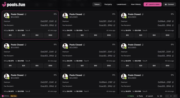Select 0x99e4...016f address in the 43 mins ago card
The width and height of the screenshot is (180, 98).
[x=106, y=82]
